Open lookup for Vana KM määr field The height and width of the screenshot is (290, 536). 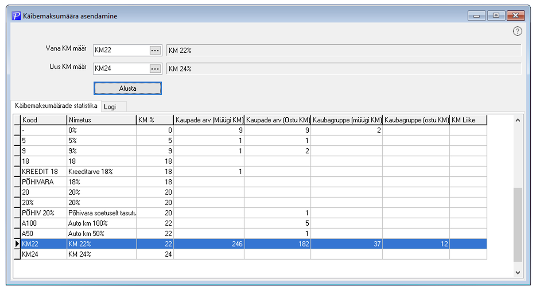click(x=155, y=51)
